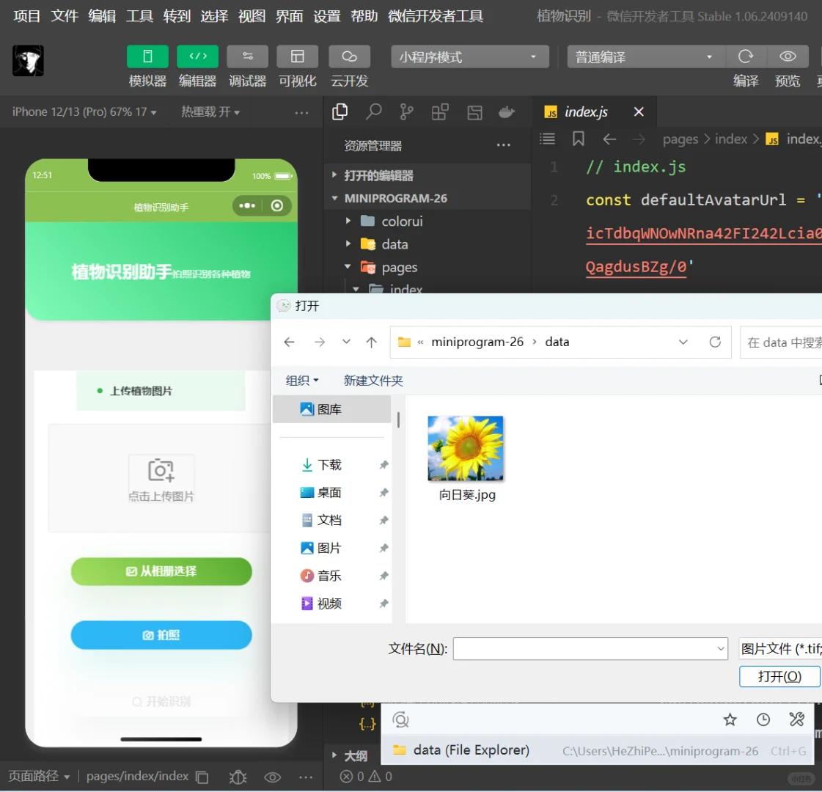Click the outline list icon in editor
This screenshot has height=792, width=822.
point(547,139)
